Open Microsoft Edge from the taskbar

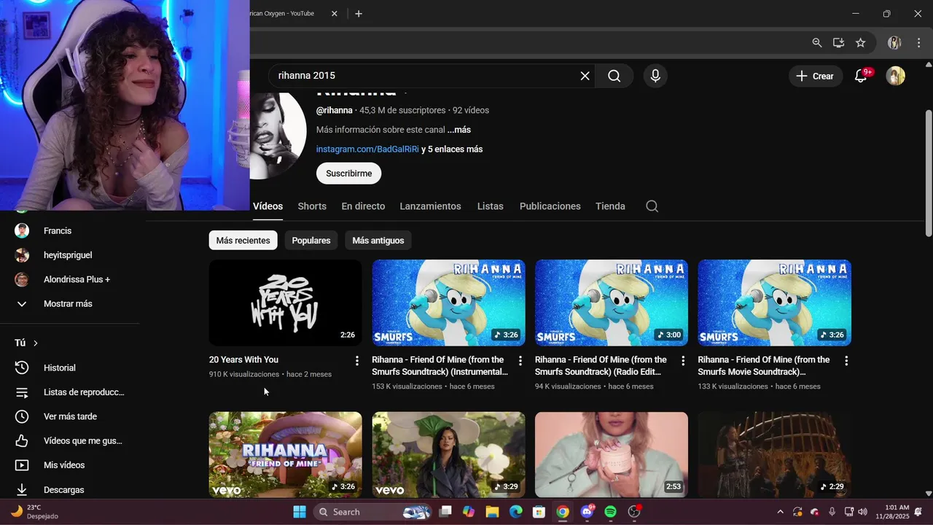pyautogui.click(x=516, y=512)
